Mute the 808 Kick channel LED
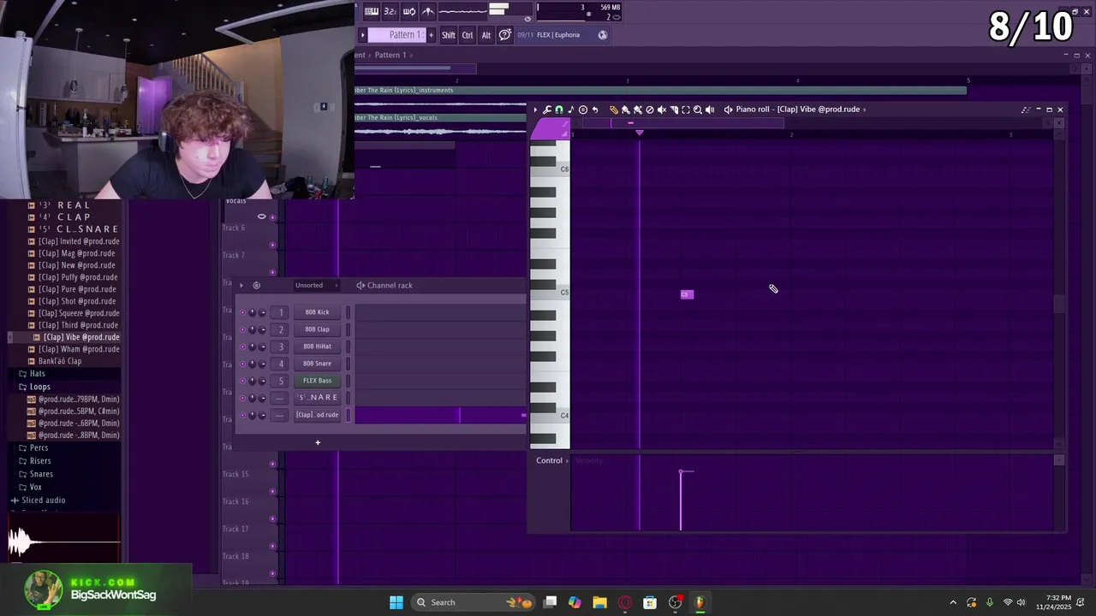 tap(242, 312)
